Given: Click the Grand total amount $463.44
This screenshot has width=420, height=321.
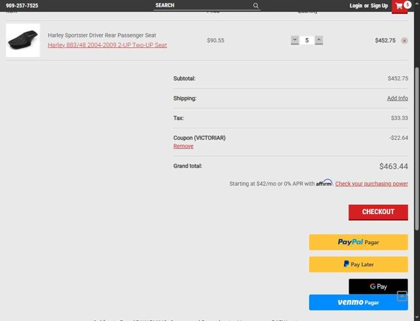Looking at the screenshot, I should [x=394, y=166].
